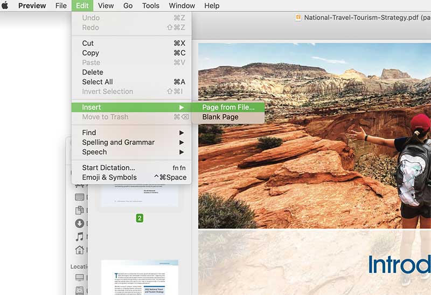The image size is (431, 295).
Task: Open the Tools menu in menu bar
Action: click(x=151, y=6)
